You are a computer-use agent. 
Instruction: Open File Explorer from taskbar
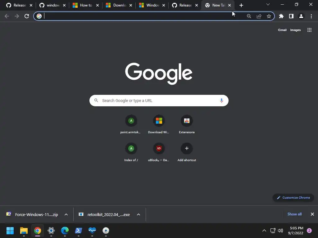coord(24,231)
